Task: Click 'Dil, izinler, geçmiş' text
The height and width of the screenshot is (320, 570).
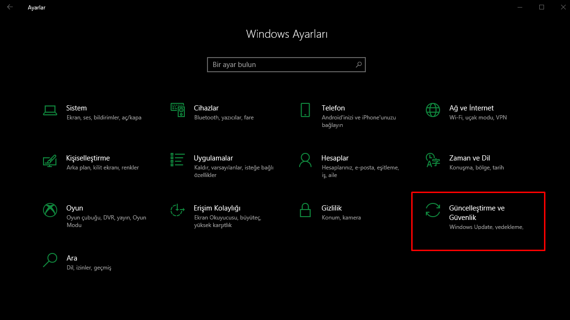Action: (x=89, y=268)
